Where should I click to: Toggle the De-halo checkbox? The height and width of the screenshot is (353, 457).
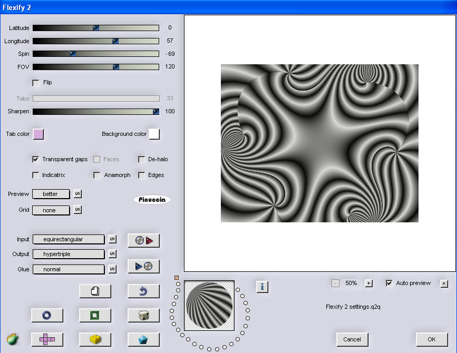141,159
